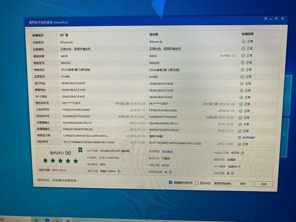
Task: Click the 读出值 column header
Action: [x=154, y=34]
